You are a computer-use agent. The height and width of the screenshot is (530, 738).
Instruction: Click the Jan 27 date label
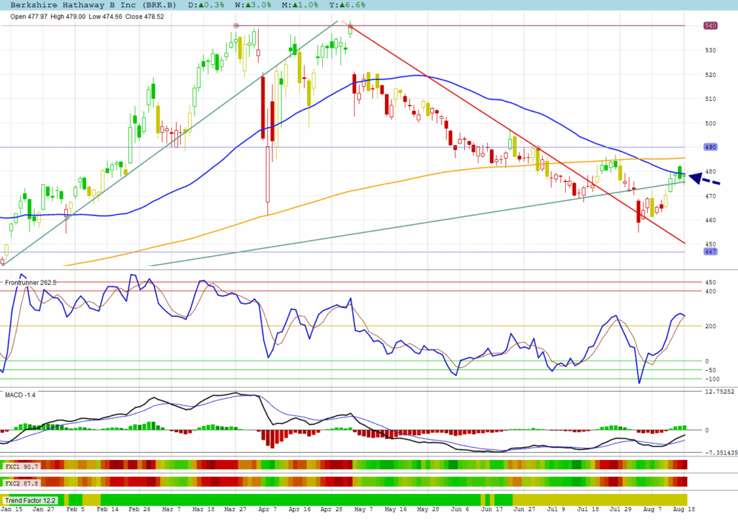pos(43,509)
